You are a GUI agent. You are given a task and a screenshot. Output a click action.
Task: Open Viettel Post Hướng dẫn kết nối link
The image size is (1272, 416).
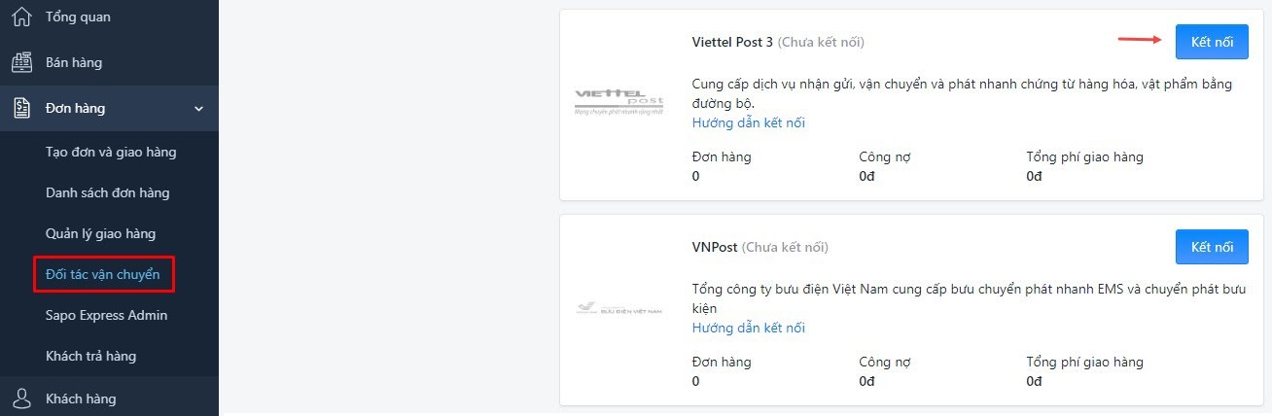[x=749, y=123]
